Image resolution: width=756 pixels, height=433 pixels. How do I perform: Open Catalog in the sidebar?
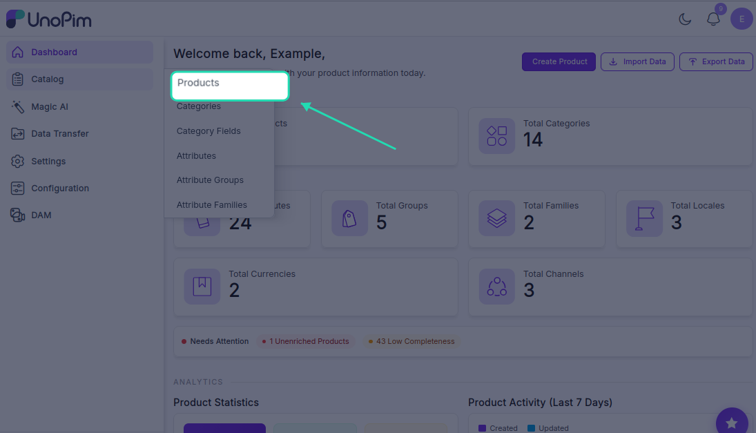click(79, 79)
